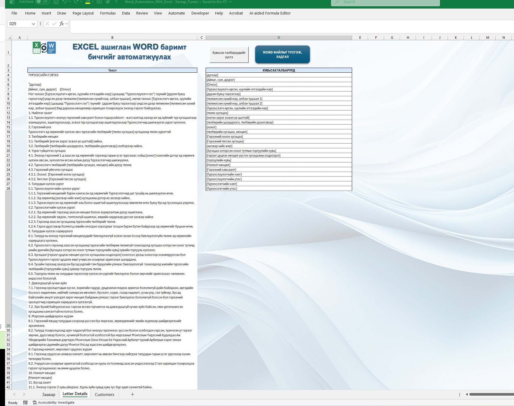Select the [торгуулийн хувь] cell
The width and height of the screenshot is (514, 406).
[x=279, y=160]
